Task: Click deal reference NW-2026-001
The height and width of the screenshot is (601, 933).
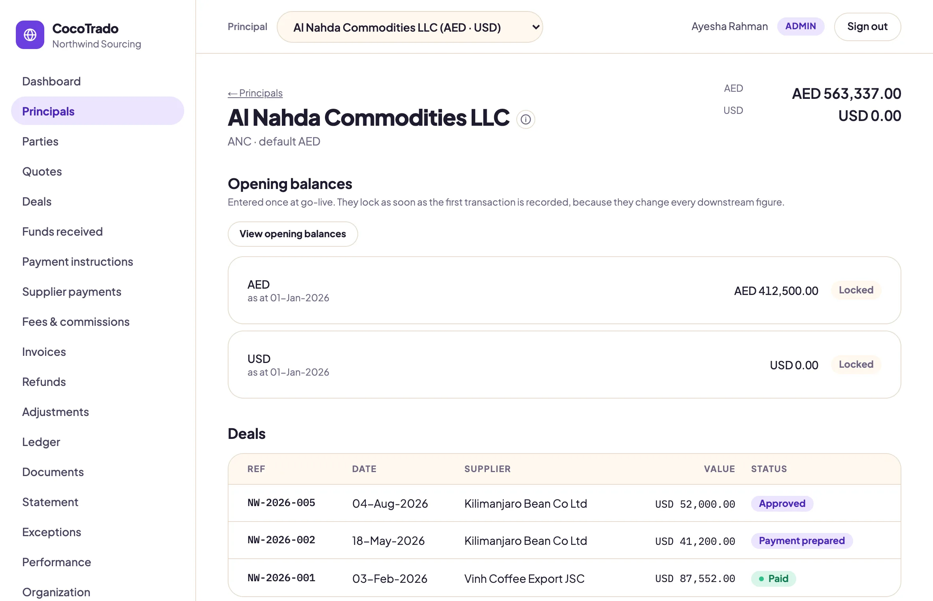Action: [281, 578]
